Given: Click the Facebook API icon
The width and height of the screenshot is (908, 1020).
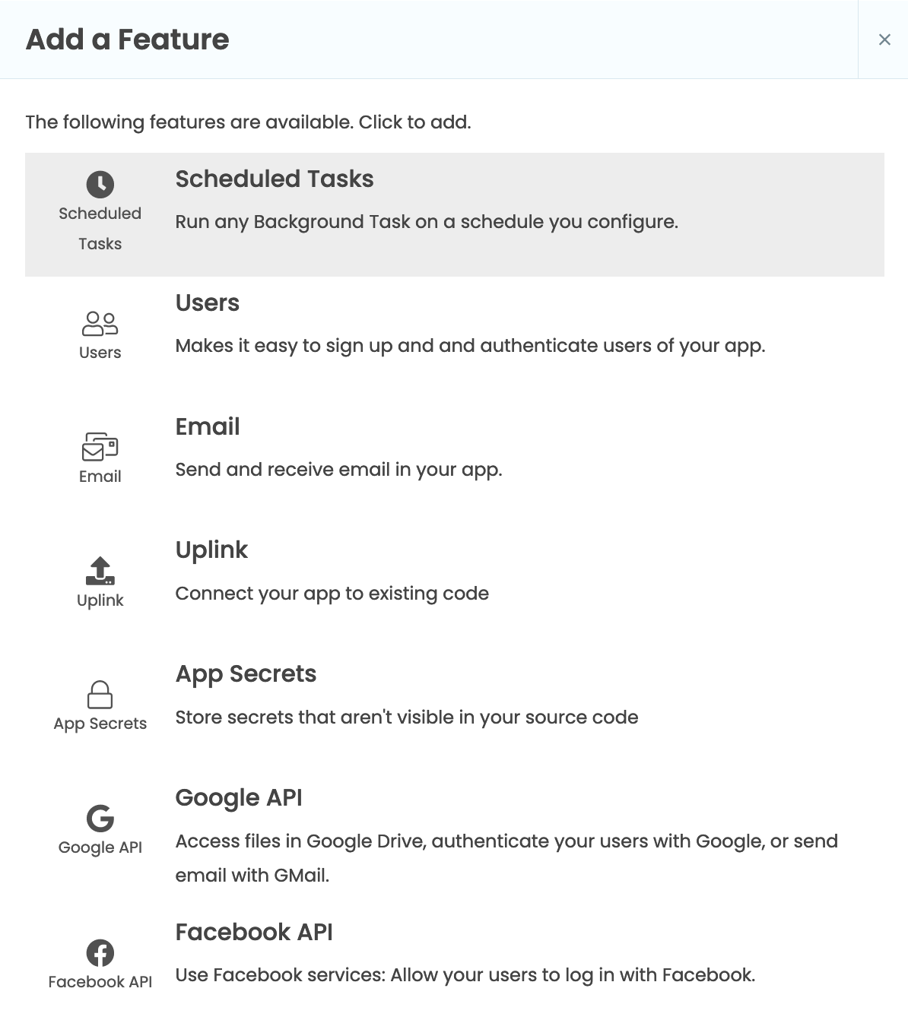Looking at the screenshot, I should (x=100, y=952).
